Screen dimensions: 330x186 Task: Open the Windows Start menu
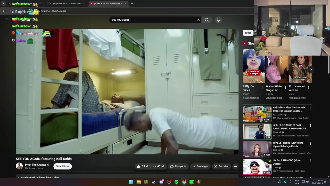(131, 182)
